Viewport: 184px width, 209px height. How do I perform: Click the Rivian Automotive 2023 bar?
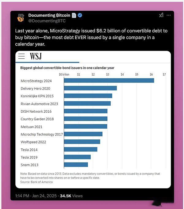(87, 104)
